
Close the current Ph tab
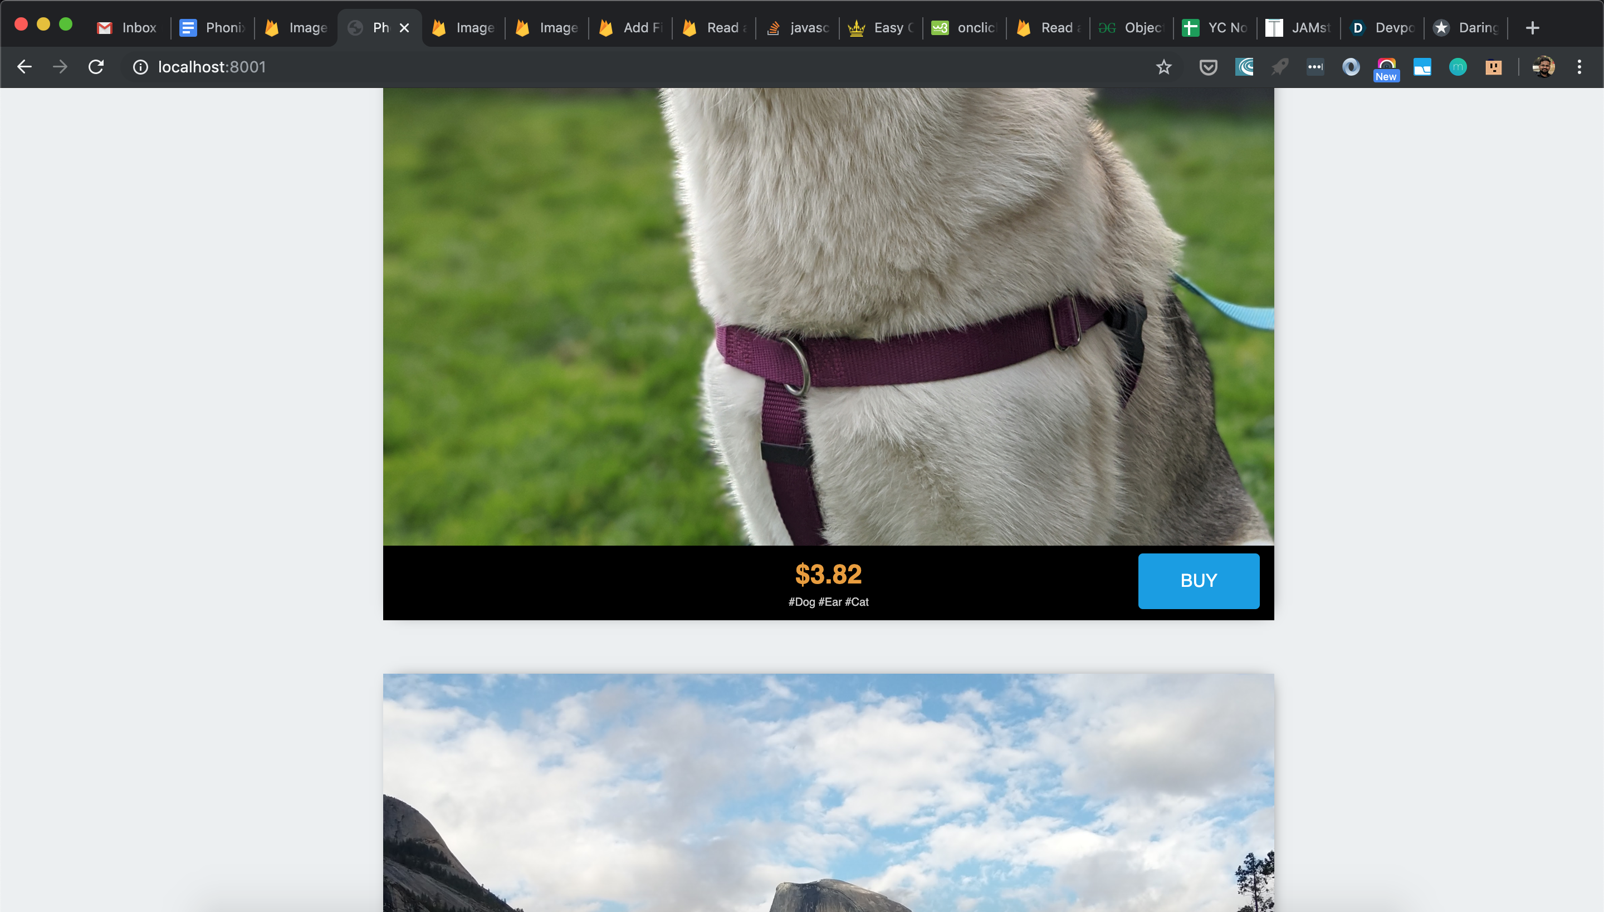click(405, 28)
